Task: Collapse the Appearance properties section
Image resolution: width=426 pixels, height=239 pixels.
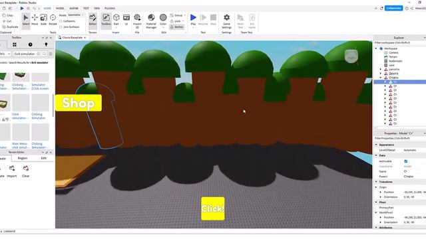Action: [x=376, y=145]
